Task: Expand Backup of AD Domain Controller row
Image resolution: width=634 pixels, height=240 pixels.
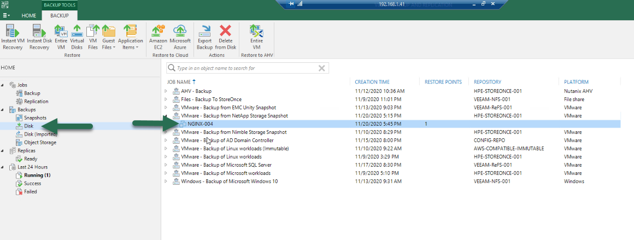Action: pyautogui.click(x=166, y=141)
